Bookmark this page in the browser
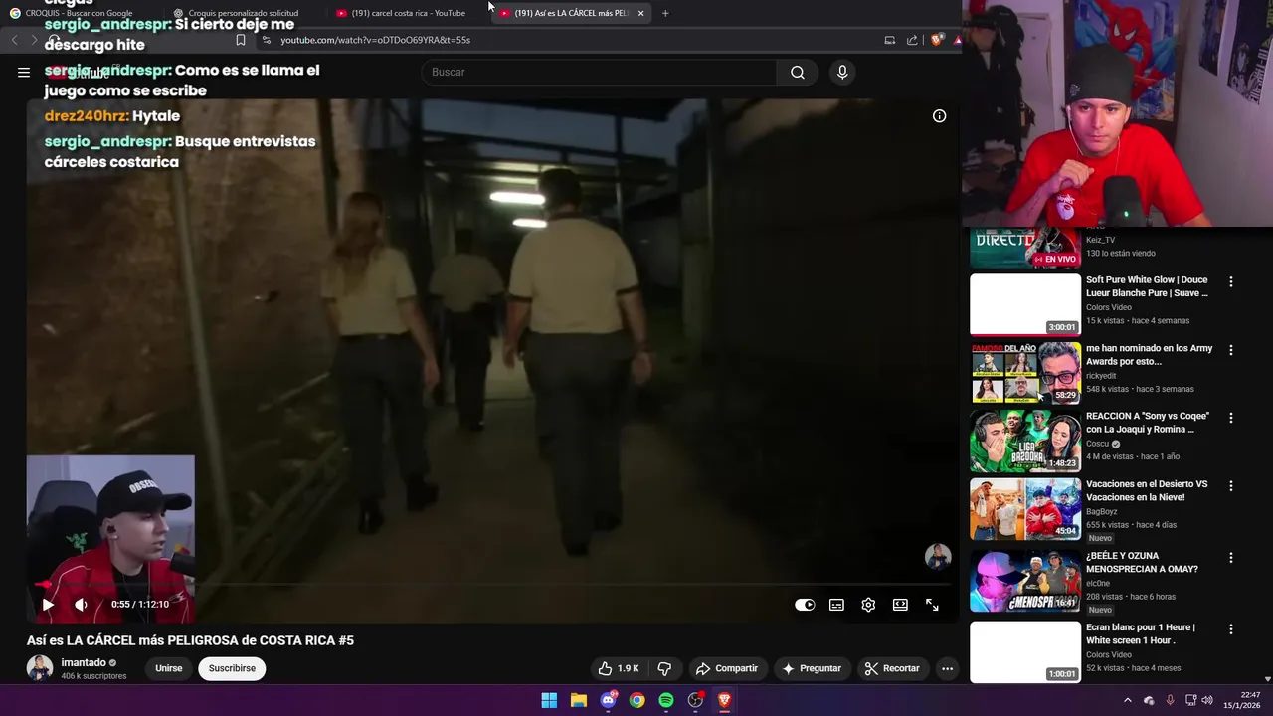 [240, 40]
